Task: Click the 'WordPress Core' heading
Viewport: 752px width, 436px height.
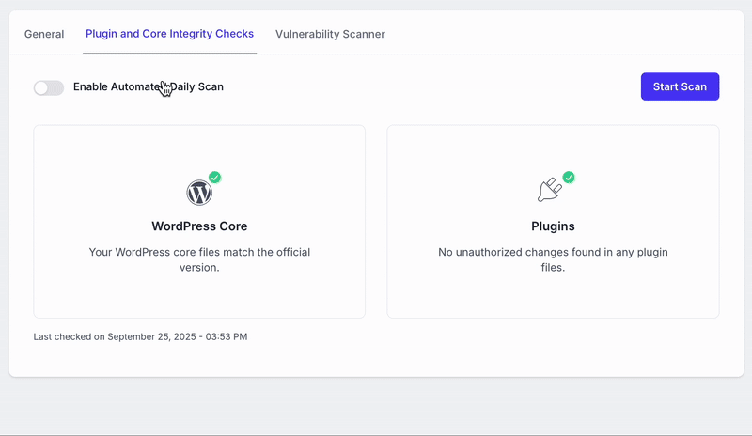Action: click(199, 226)
